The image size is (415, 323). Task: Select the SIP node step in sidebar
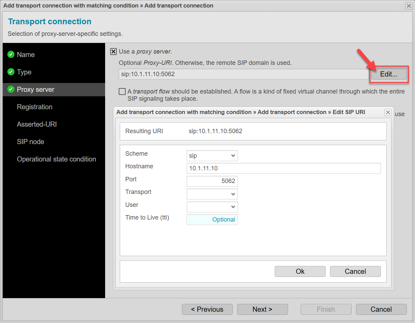(31, 141)
